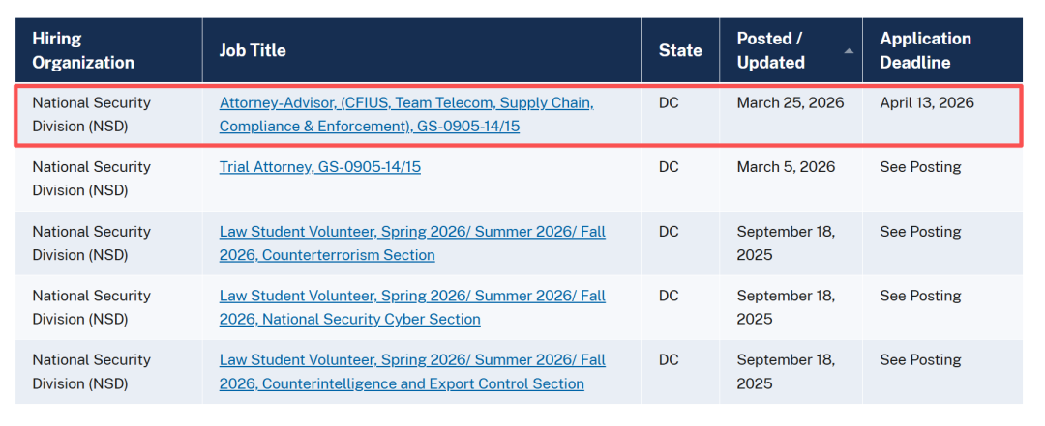Click See Posting in the Counterterrorism Section row

tap(920, 232)
